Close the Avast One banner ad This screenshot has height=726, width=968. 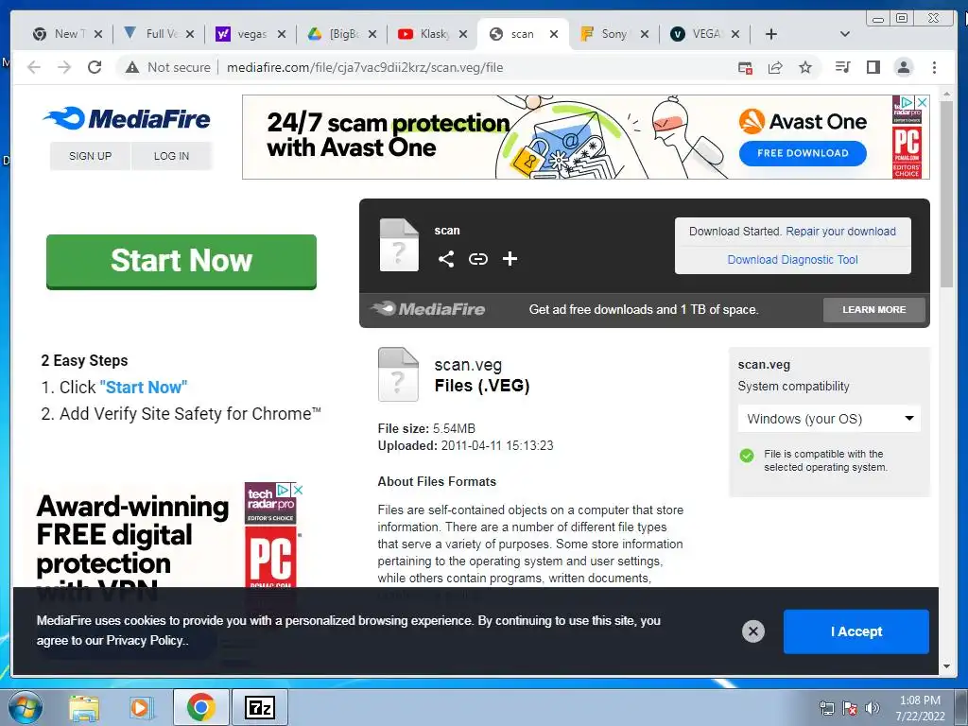[x=922, y=102]
